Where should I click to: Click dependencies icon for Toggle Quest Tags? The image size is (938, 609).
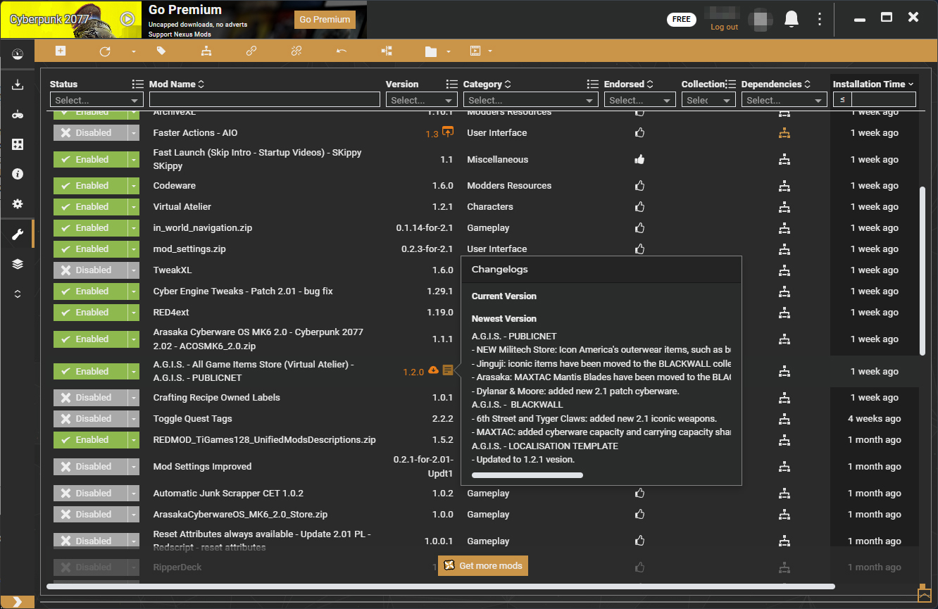pyautogui.click(x=784, y=419)
